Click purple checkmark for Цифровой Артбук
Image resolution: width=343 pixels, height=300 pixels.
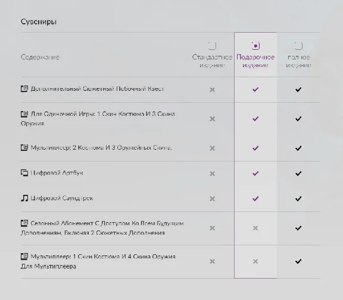[x=255, y=173]
